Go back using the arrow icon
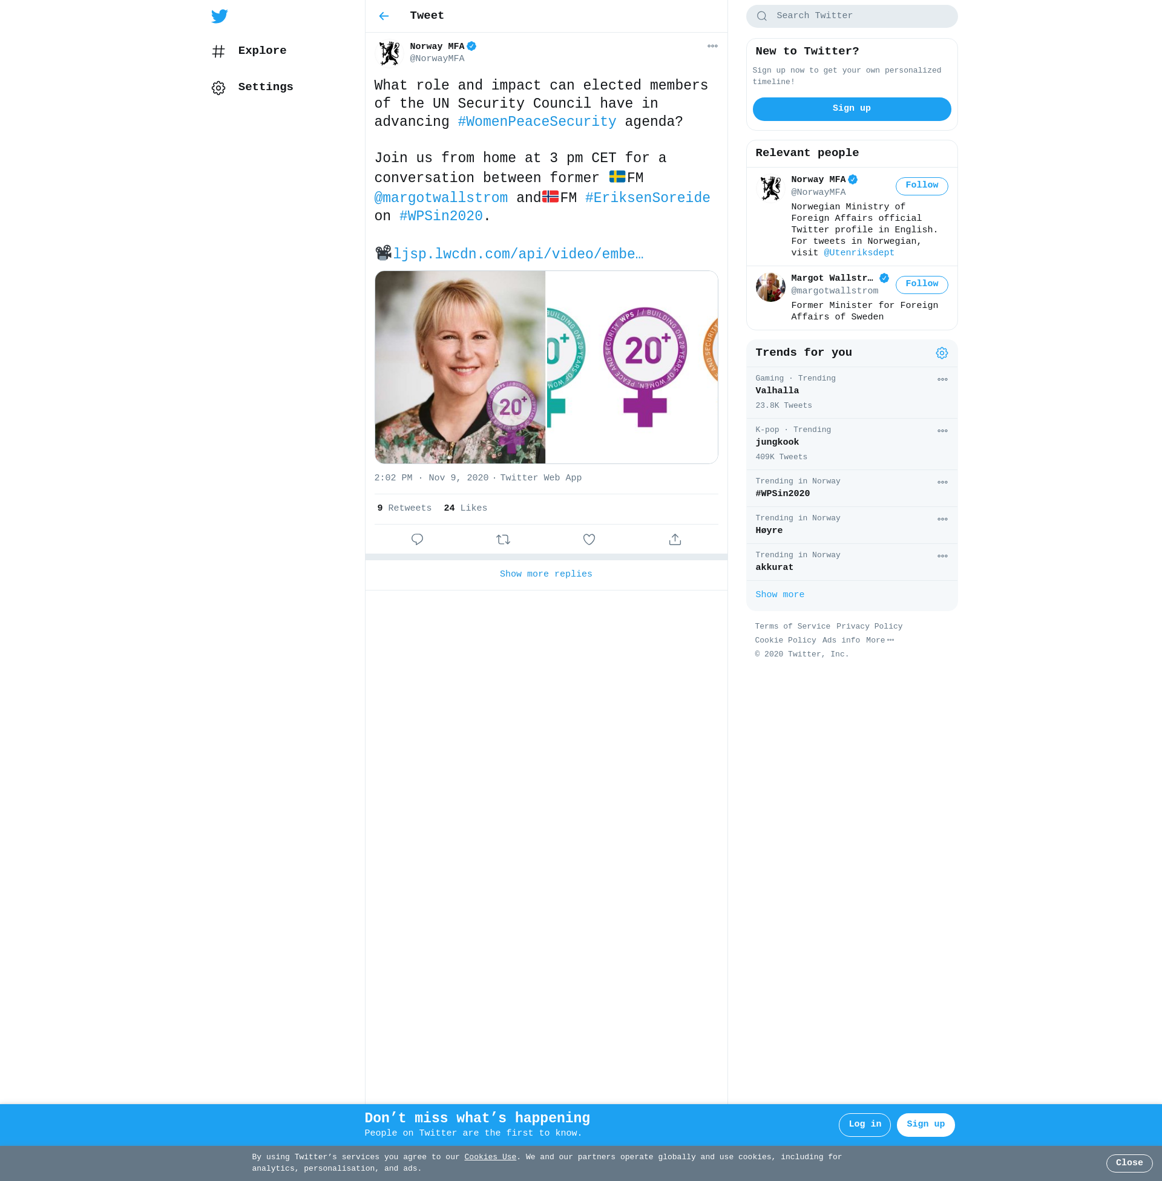Screen dimensions: 1162x1181 tap(383, 16)
